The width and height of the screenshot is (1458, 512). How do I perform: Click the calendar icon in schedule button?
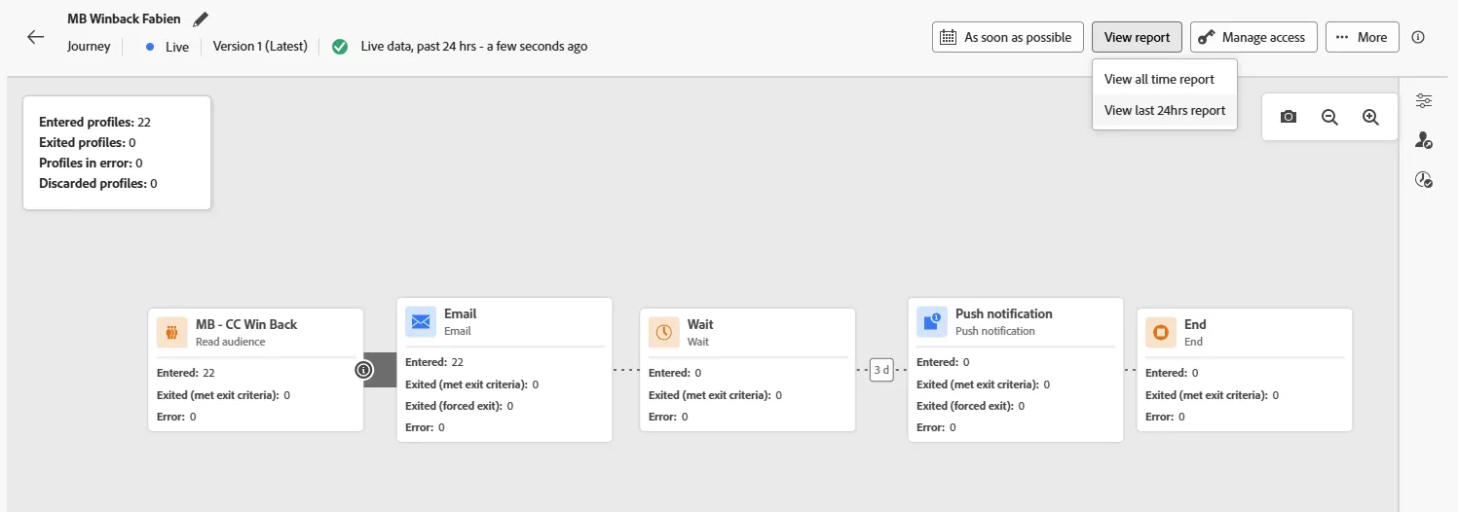click(948, 37)
